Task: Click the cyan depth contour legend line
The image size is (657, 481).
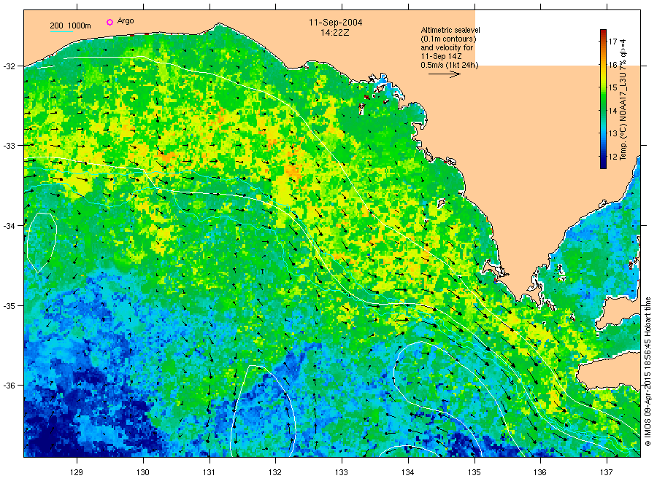Action: pos(61,31)
